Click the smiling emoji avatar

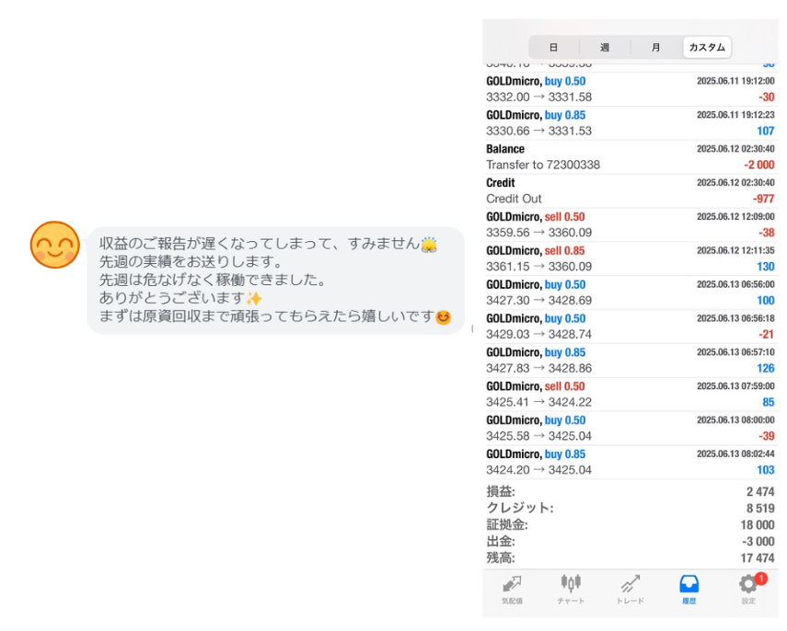[54, 246]
